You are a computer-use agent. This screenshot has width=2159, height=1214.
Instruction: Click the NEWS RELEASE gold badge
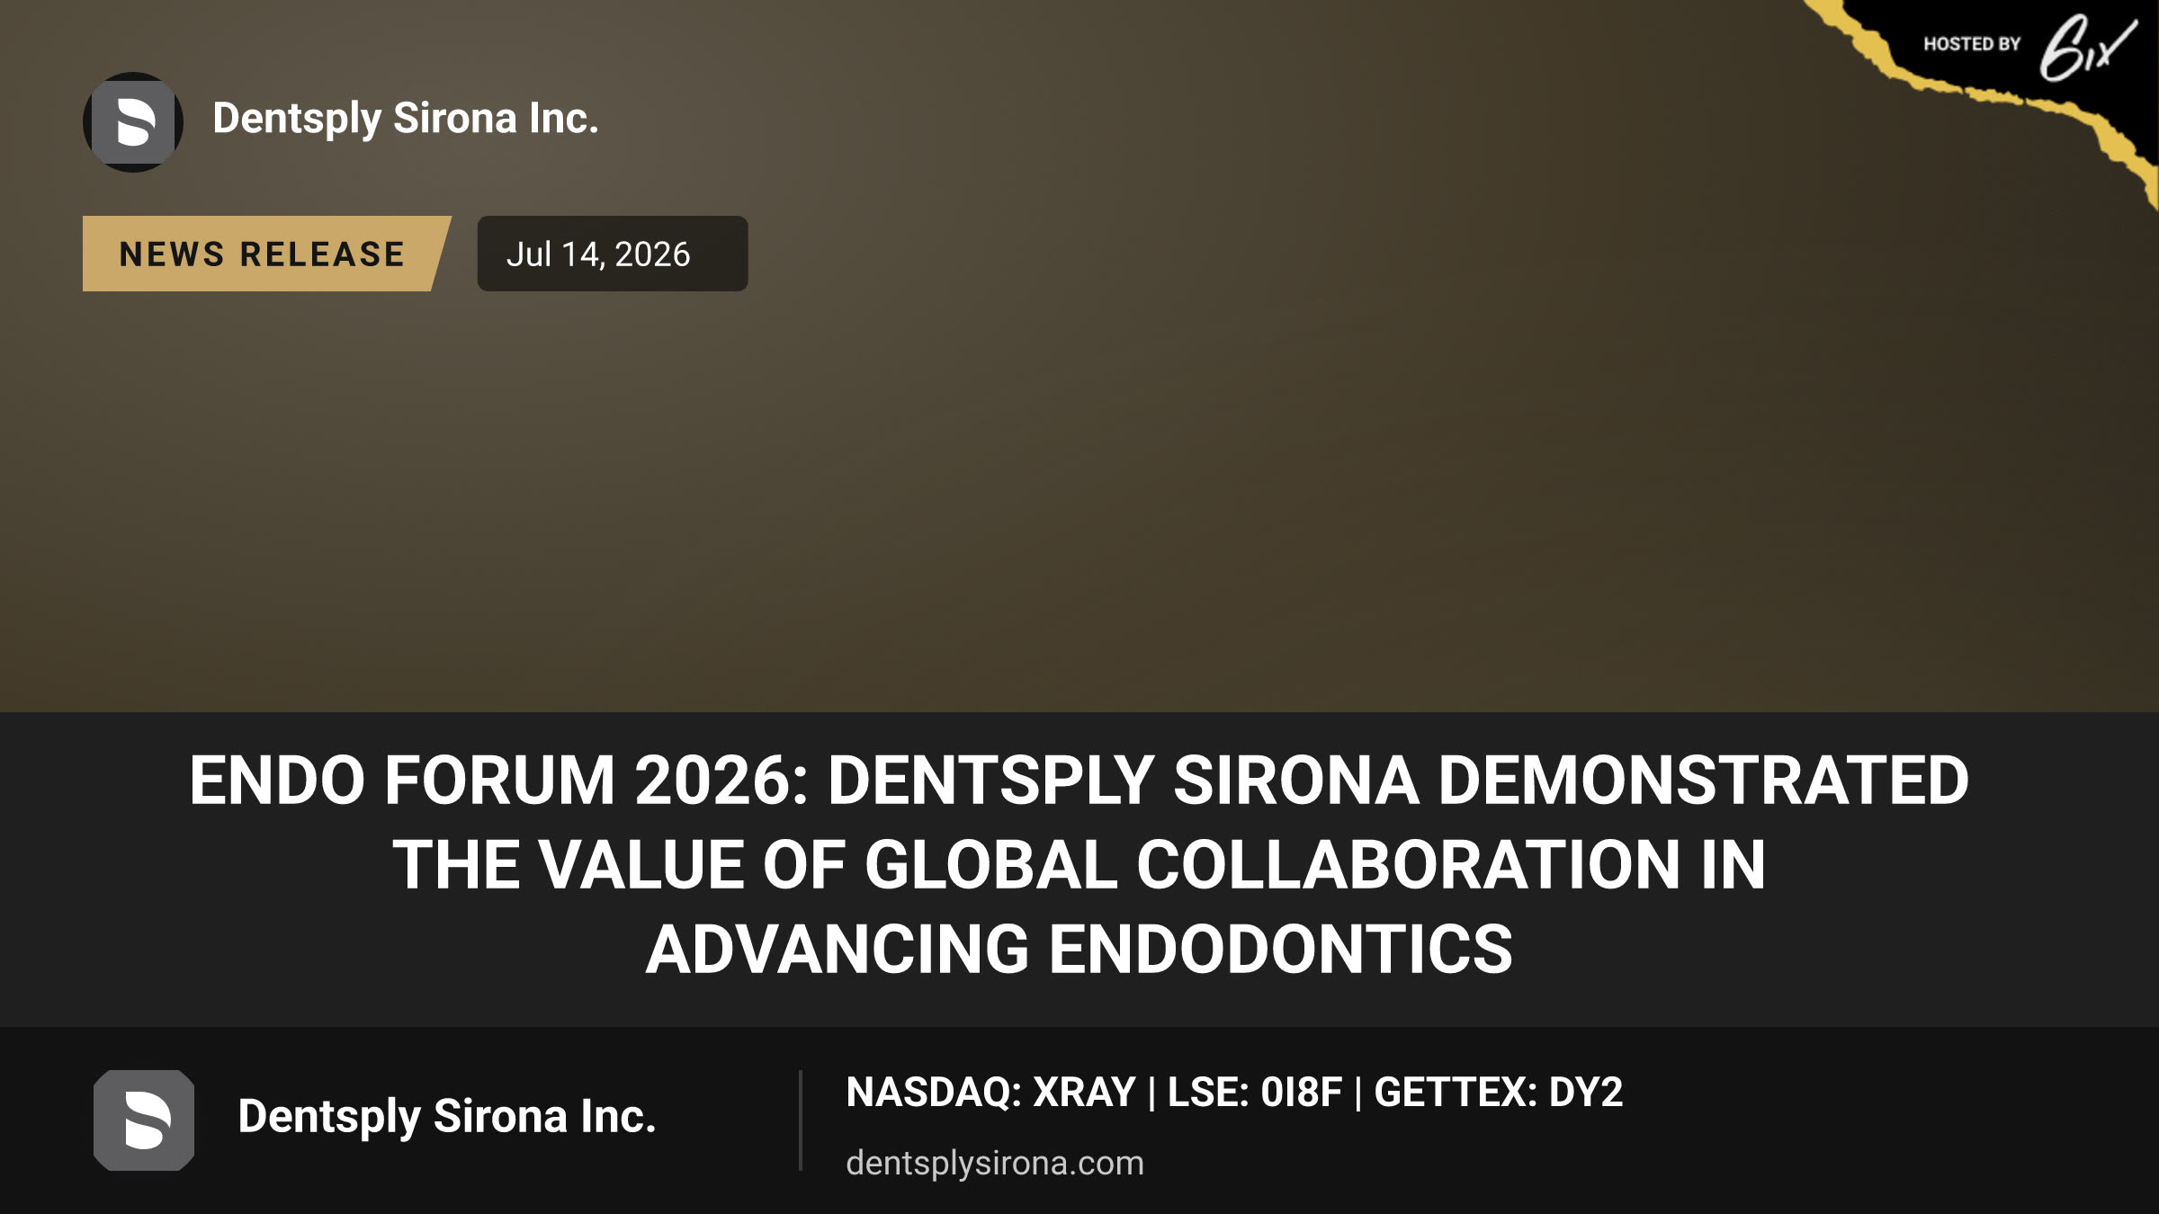click(266, 254)
